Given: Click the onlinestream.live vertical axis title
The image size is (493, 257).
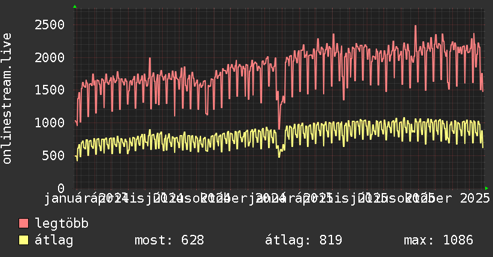Looking at the screenshot, I should [7, 99].
